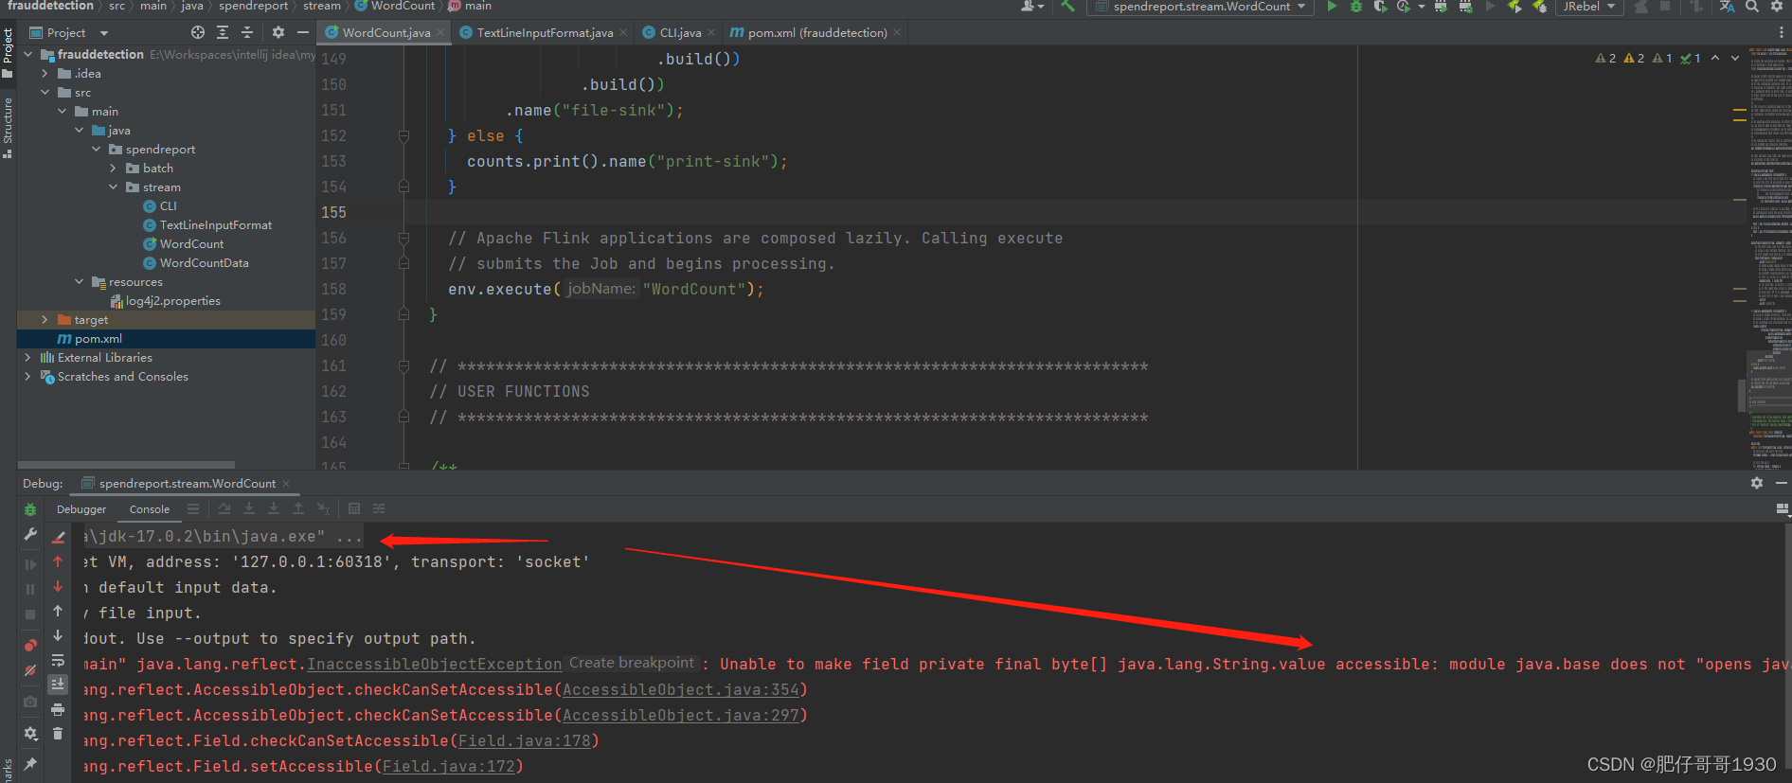Hide the Project panel with minus icon
The height and width of the screenshot is (783, 1792).
point(303,32)
